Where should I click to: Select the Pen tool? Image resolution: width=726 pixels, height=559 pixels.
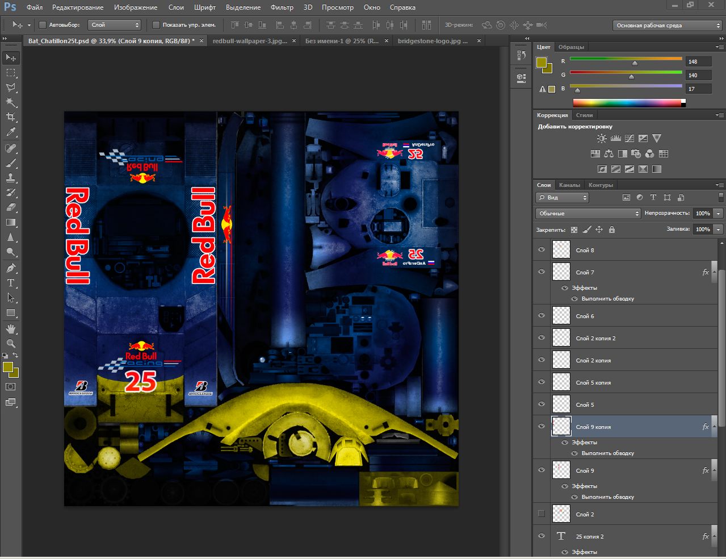tap(11, 268)
